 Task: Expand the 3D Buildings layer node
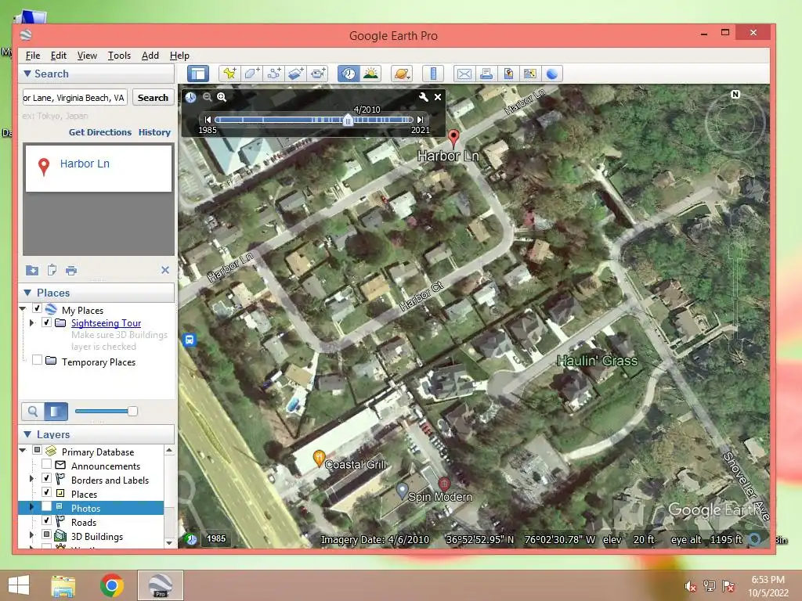pos(31,535)
